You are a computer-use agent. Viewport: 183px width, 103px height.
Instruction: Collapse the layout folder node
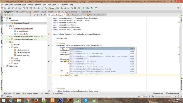(9, 47)
